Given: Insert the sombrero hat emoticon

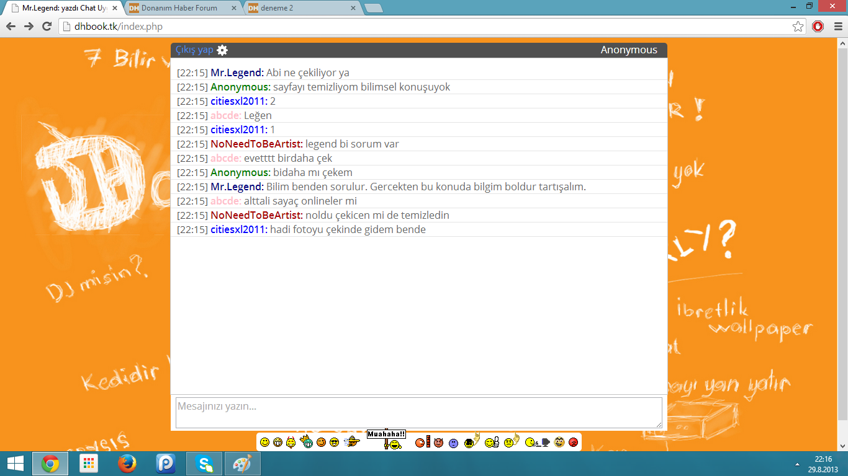Looking at the screenshot, I should (352, 441).
